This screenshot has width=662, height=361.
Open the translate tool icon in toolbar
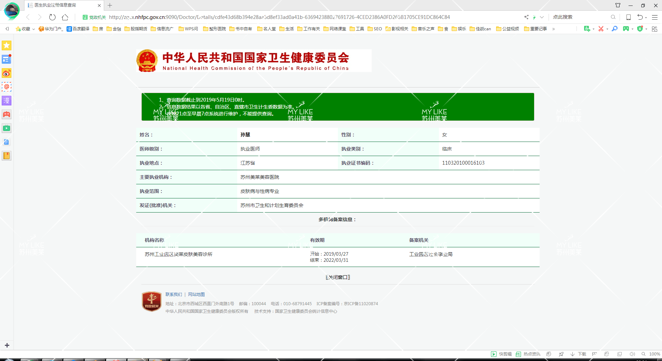click(x=587, y=29)
